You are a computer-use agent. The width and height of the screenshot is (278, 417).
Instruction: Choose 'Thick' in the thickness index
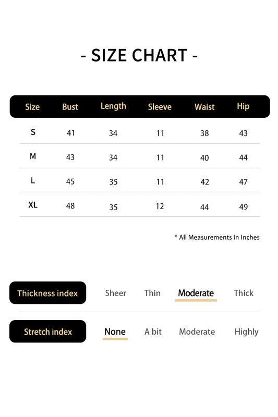click(244, 293)
